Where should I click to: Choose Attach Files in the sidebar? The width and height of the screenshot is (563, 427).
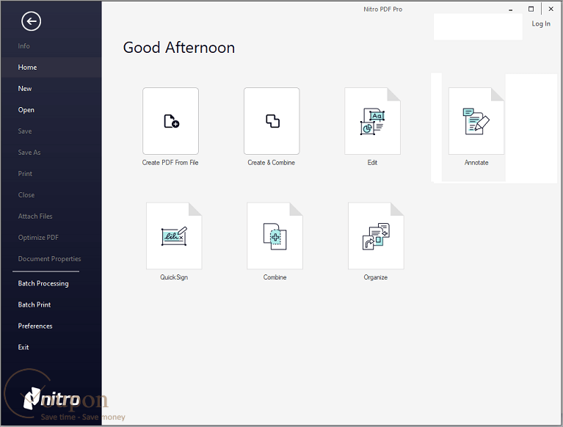pos(35,216)
